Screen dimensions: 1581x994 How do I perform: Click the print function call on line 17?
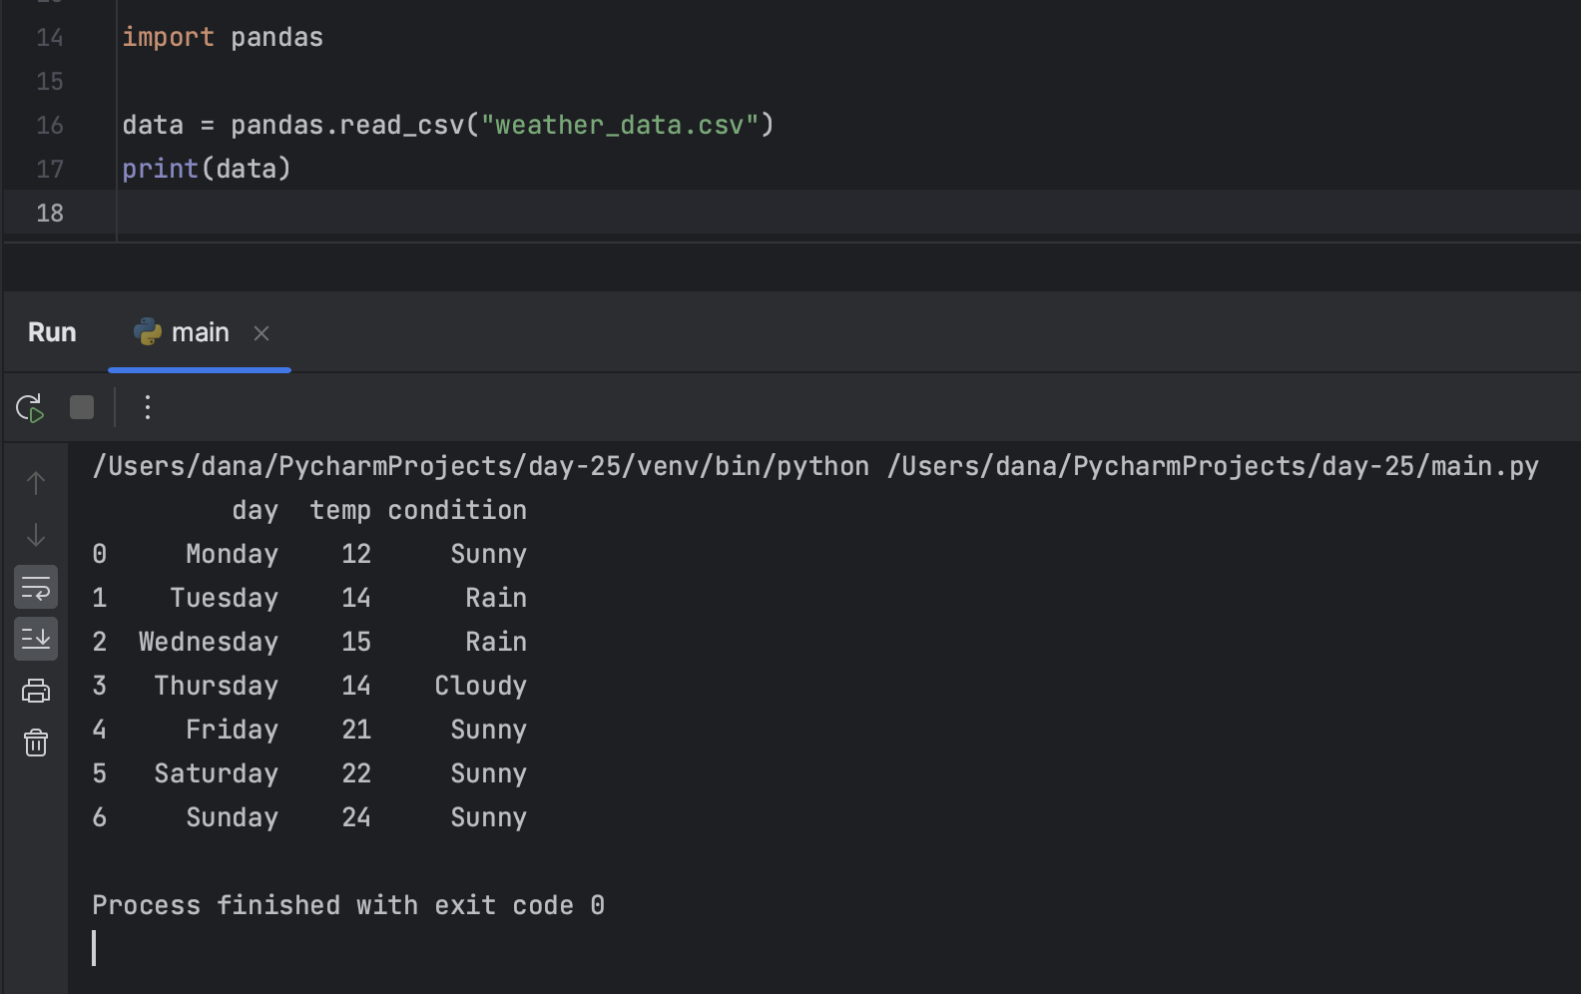pyautogui.click(x=161, y=170)
